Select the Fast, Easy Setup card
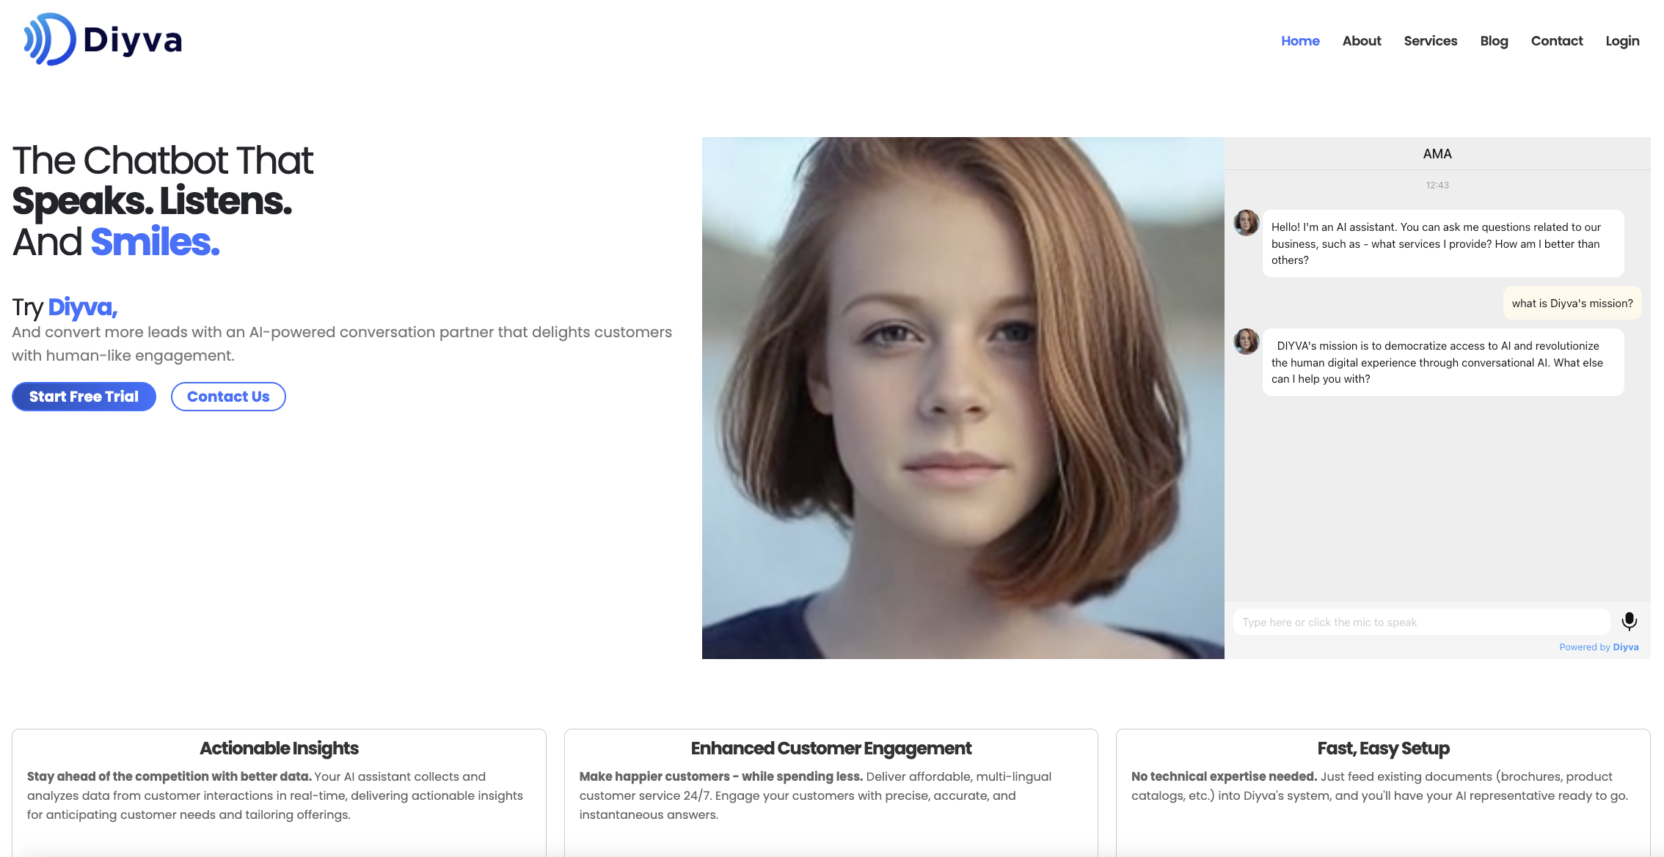1664x857 pixels. click(x=1383, y=792)
